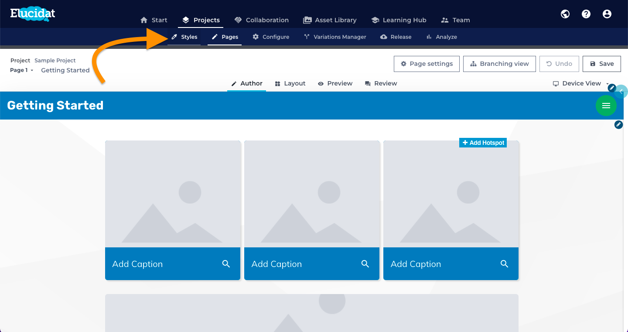628x332 pixels.
Task: Select the Author mode tab
Action: pos(246,83)
